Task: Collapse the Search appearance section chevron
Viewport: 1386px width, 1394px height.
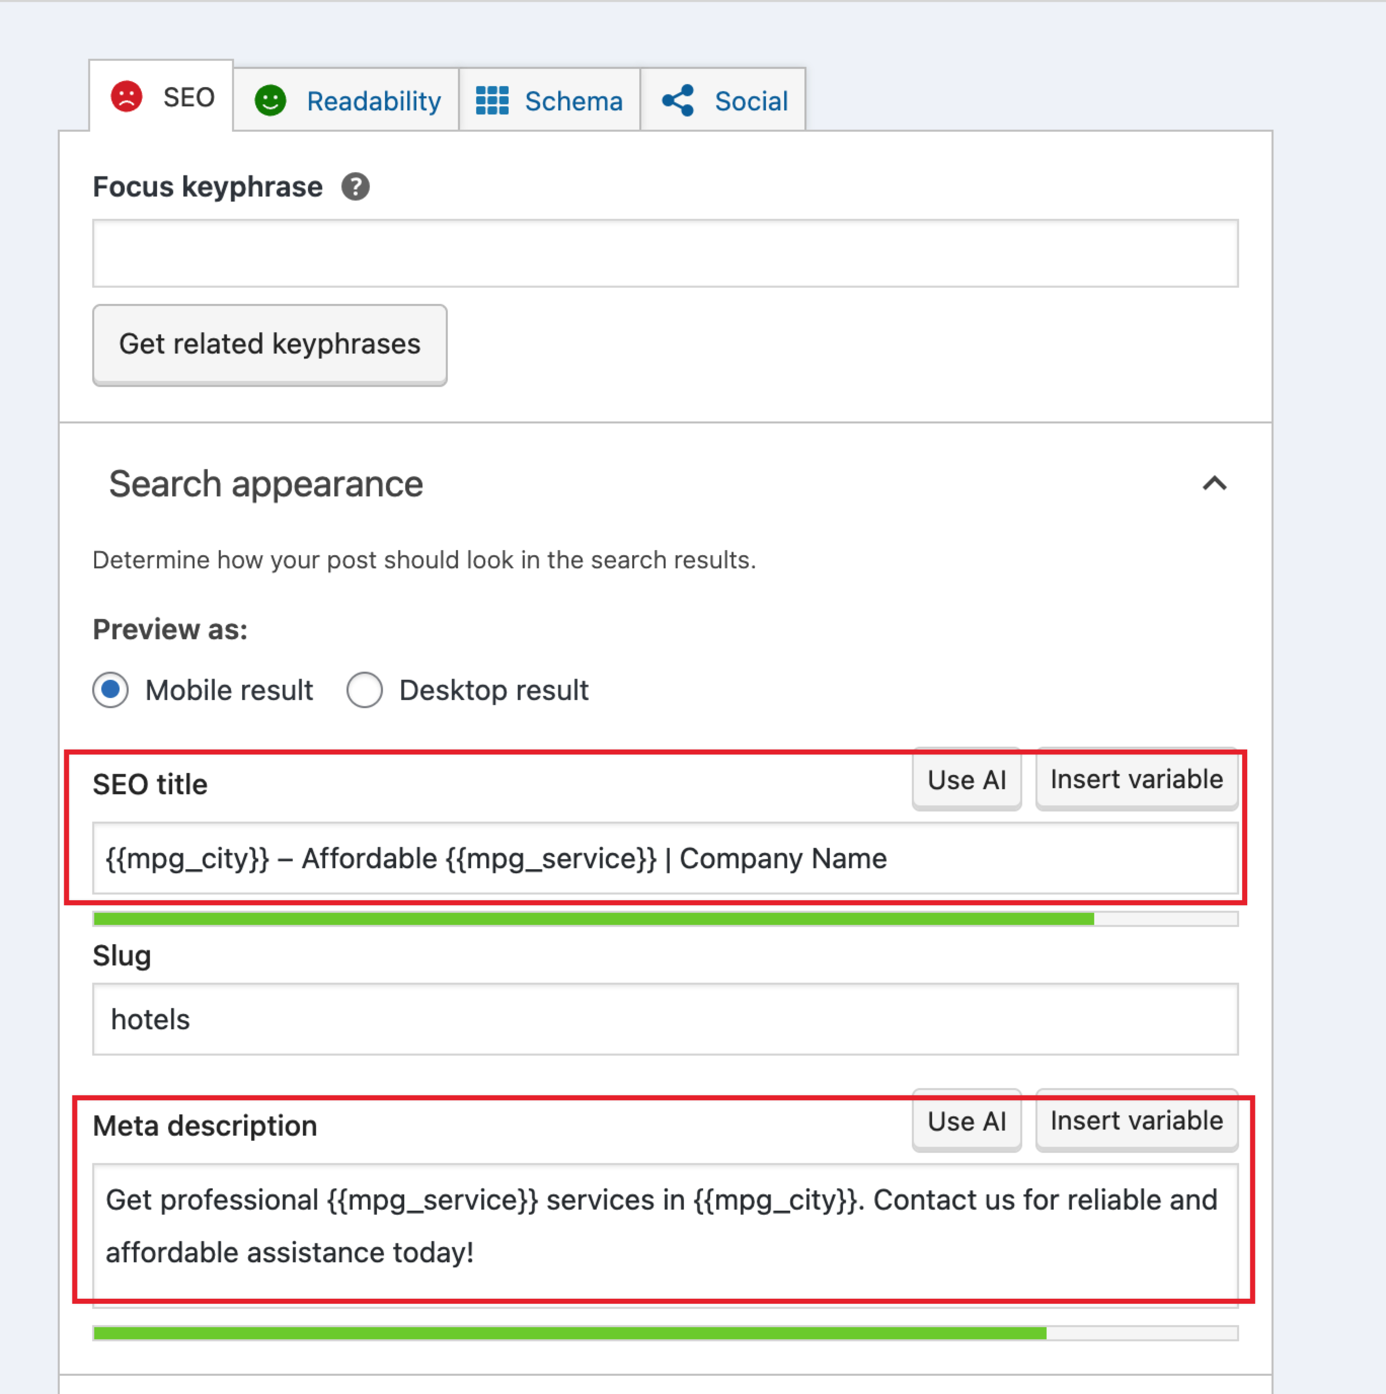Action: point(1214,483)
